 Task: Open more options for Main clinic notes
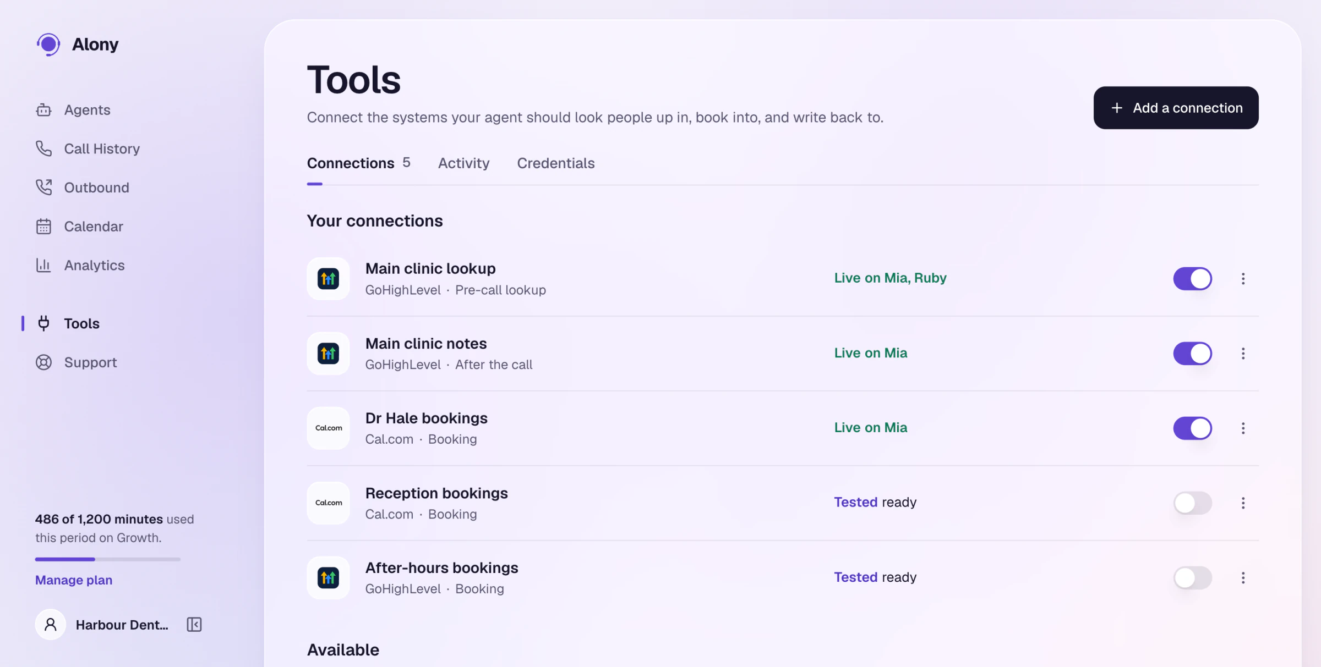[x=1243, y=354]
